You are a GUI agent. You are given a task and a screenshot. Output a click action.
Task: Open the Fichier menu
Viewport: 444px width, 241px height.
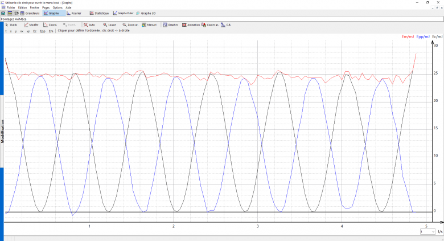[x=11, y=7]
